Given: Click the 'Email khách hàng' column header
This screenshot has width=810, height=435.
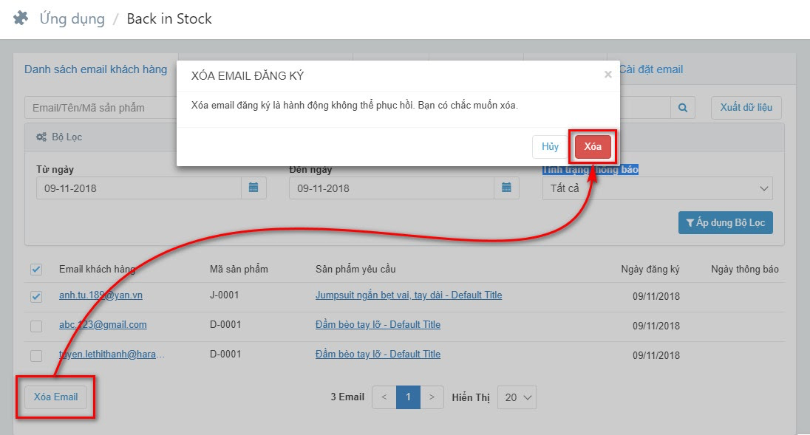Looking at the screenshot, I should [x=97, y=269].
